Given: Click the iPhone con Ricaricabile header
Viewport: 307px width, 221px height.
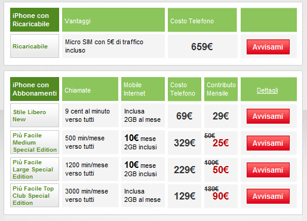Looking at the screenshot, I should coord(35,20).
